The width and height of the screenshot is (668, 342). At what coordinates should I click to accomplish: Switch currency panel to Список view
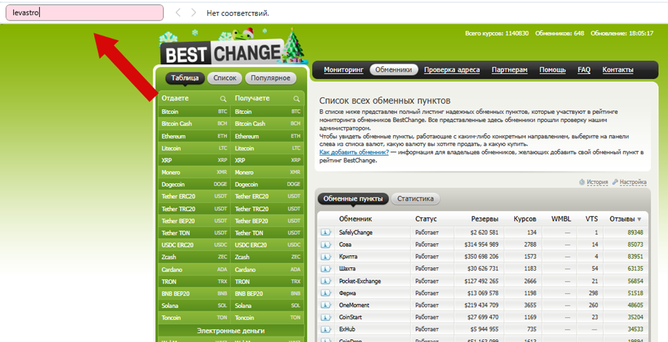click(x=224, y=78)
